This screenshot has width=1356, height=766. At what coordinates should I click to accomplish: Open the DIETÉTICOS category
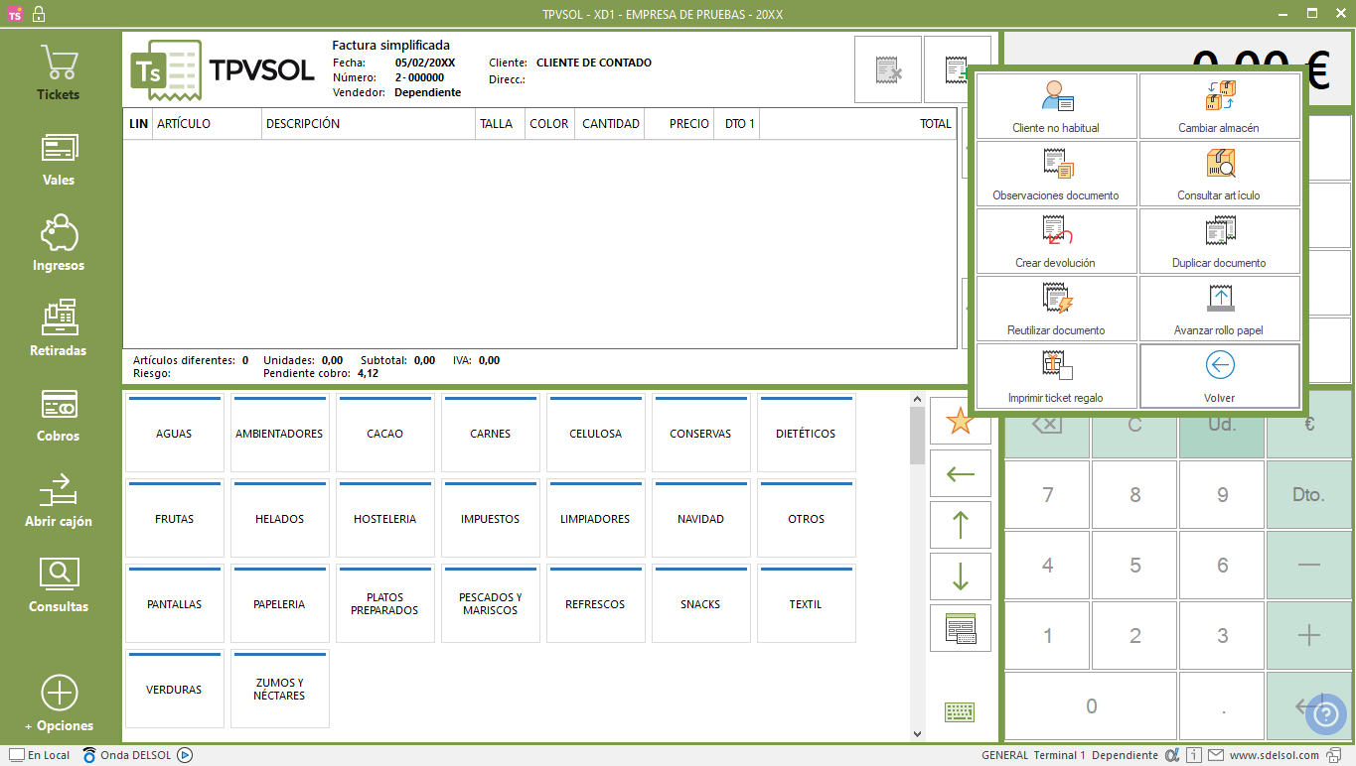coord(807,434)
